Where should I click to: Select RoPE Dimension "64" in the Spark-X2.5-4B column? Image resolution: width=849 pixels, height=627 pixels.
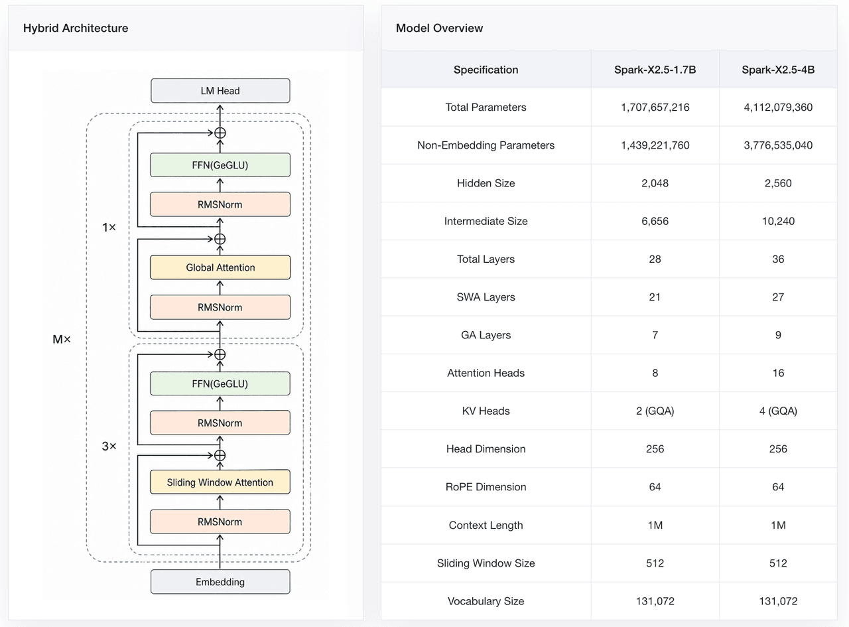778,486
